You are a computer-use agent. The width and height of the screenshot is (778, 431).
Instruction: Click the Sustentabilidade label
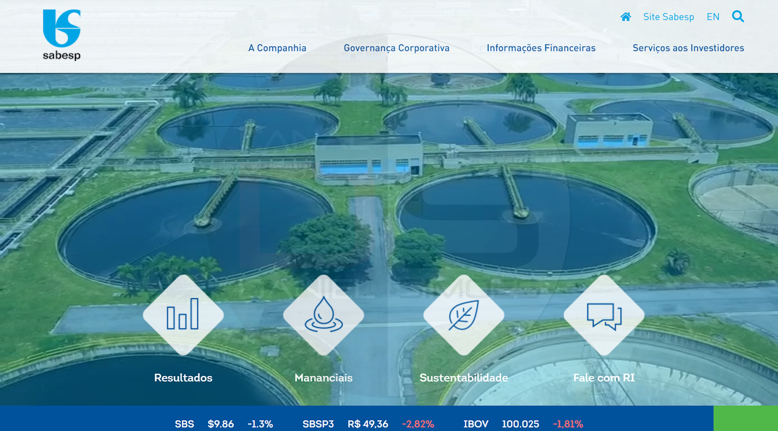coord(464,378)
